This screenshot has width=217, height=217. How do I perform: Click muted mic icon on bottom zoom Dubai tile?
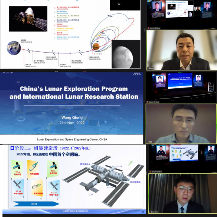pyautogui.click(x=150, y=171)
